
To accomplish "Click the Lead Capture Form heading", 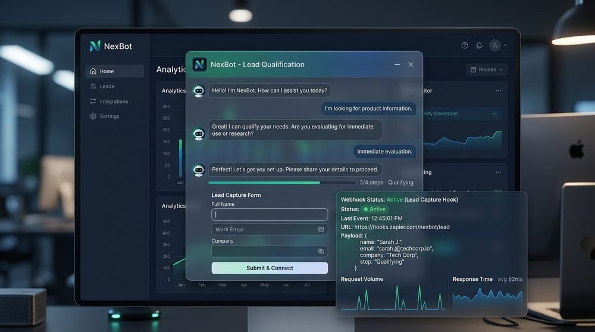I will click(x=236, y=195).
